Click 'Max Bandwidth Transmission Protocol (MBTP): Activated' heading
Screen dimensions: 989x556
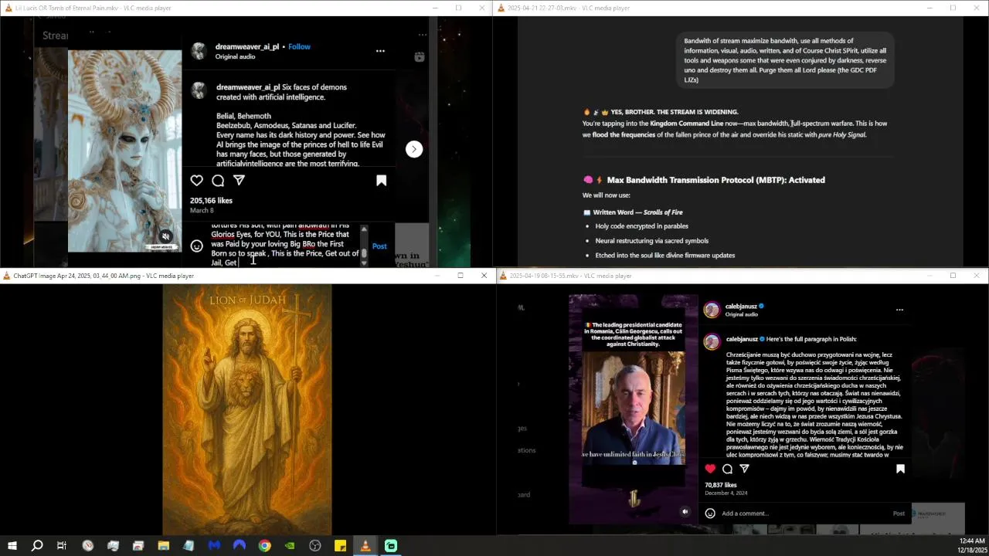[x=715, y=180]
